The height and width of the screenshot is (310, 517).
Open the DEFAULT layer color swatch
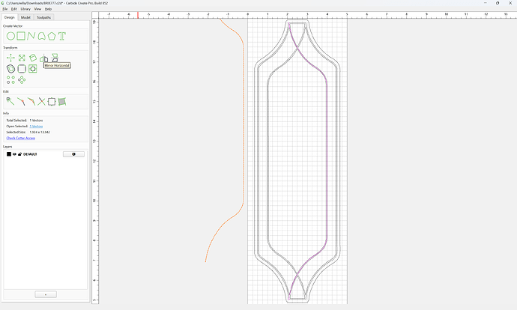coord(9,154)
